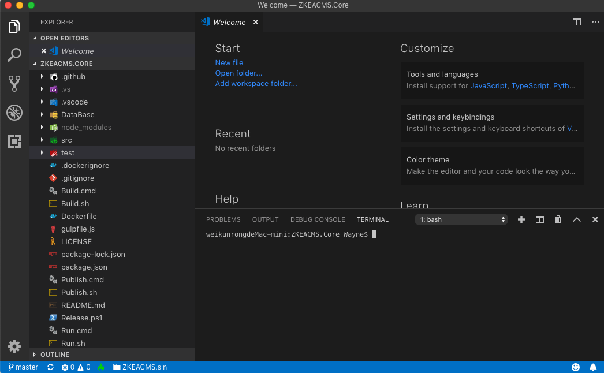Click the flame icon in status bar
Screen dimensions: 604x373
point(101,367)
